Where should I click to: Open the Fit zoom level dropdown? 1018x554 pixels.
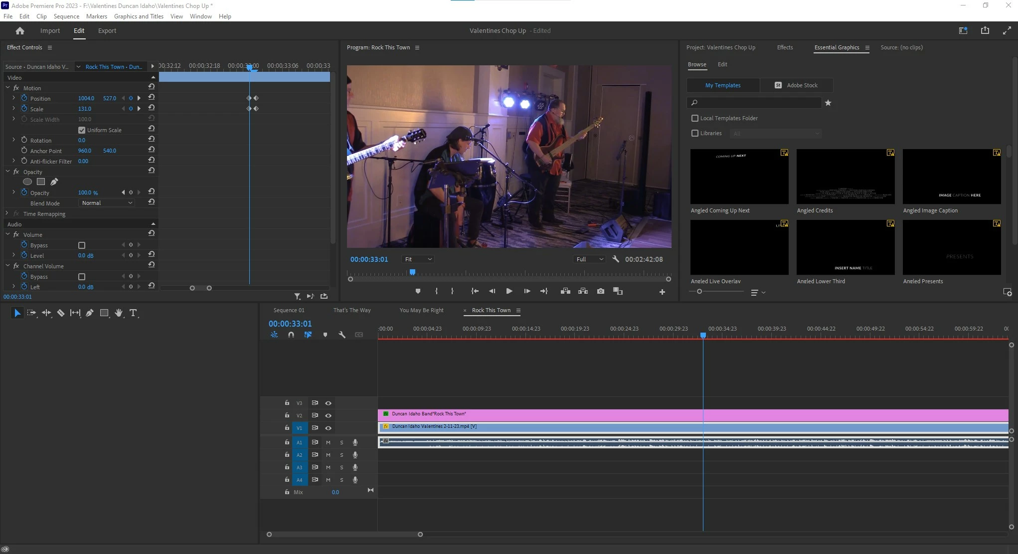click(x=418, y=259)
